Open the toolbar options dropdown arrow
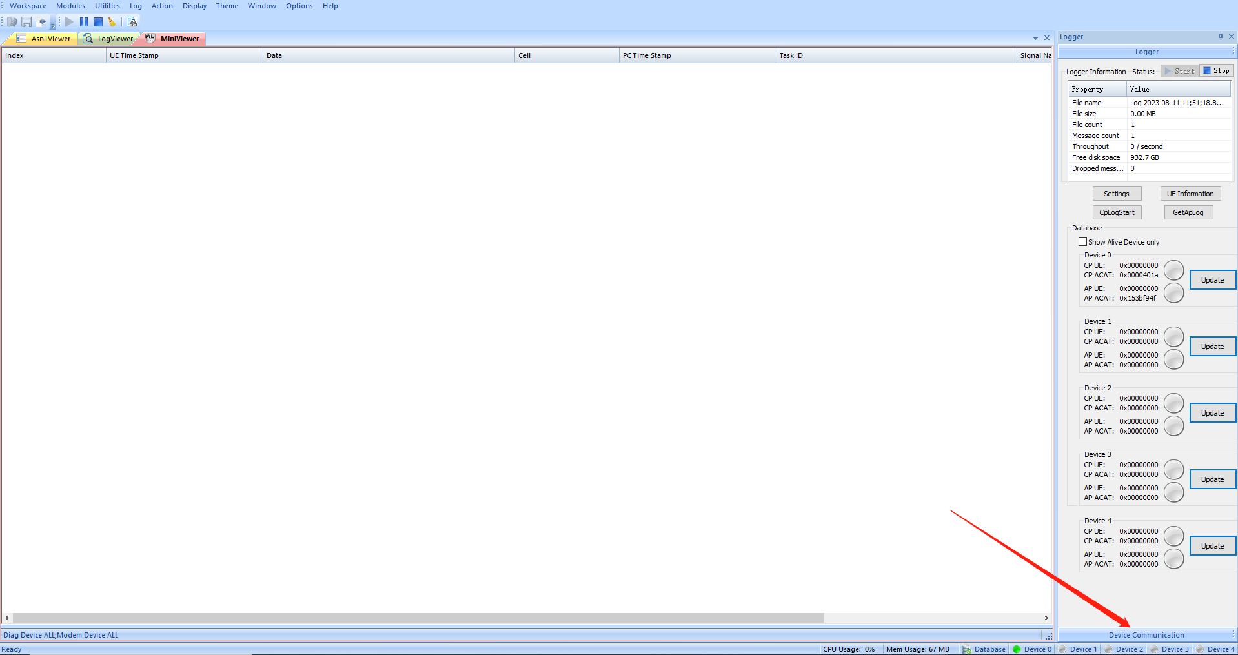 [x=53, y=26]
